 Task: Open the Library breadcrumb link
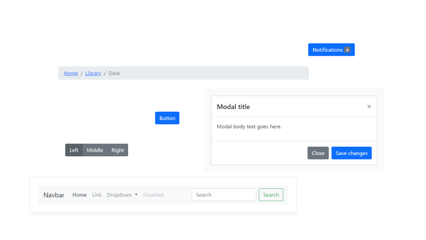pyautogui.click(x=93, y=73)
